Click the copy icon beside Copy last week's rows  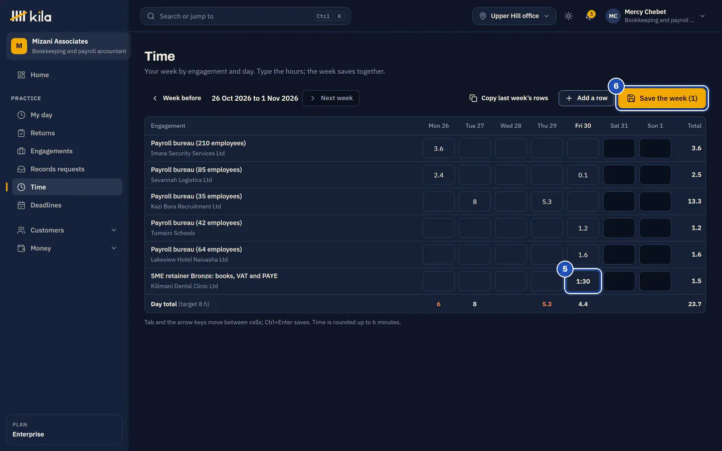tap(473, 98)
